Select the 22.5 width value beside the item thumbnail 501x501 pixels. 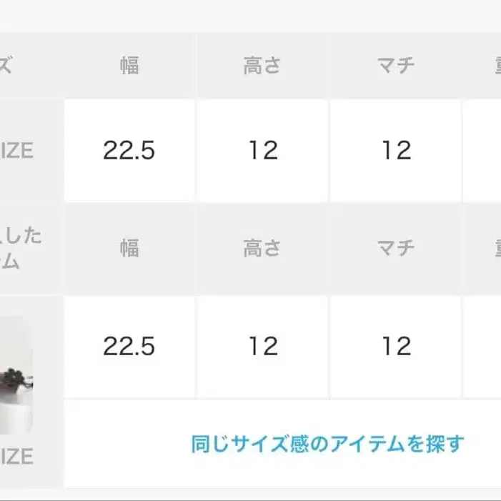pos(129,347)
